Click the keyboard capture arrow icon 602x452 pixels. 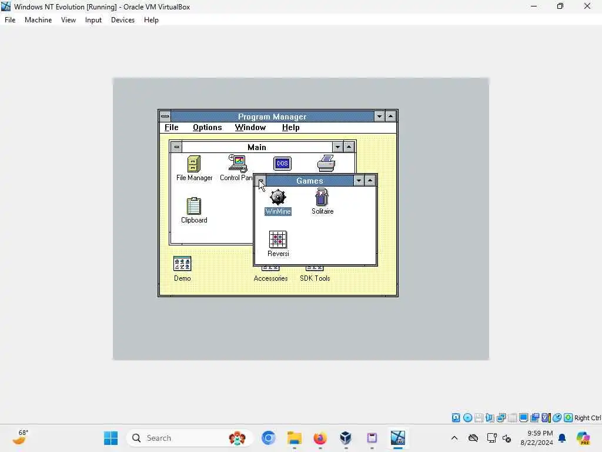point(568,418)
